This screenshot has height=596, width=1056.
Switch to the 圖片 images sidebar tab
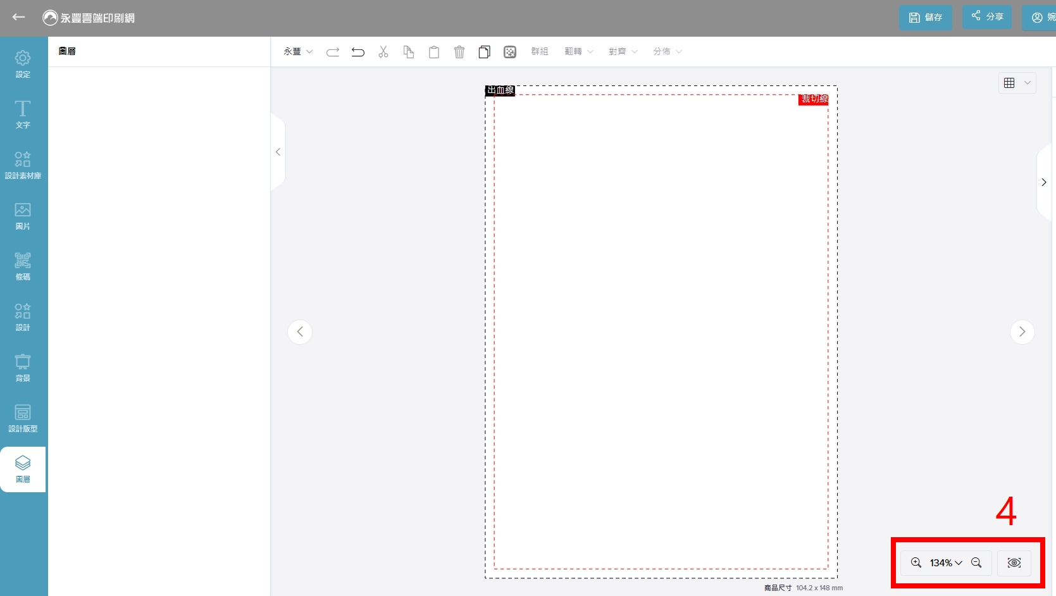[x=23, y=216]
